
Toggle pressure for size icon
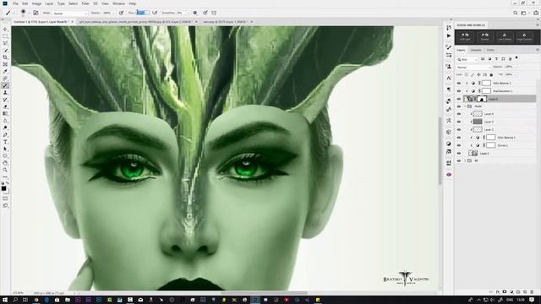[205, 13]
